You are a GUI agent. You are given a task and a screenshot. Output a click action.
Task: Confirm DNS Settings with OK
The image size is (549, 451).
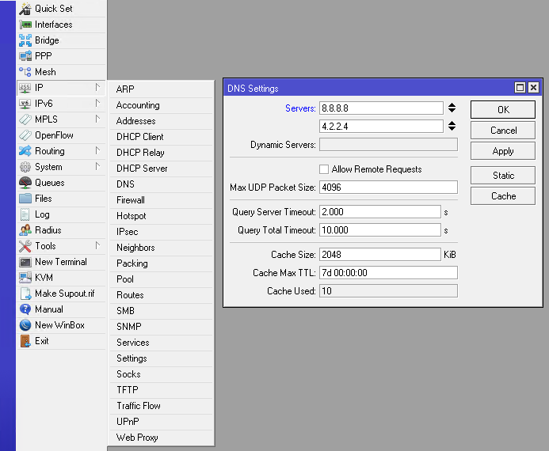[503, 110]
